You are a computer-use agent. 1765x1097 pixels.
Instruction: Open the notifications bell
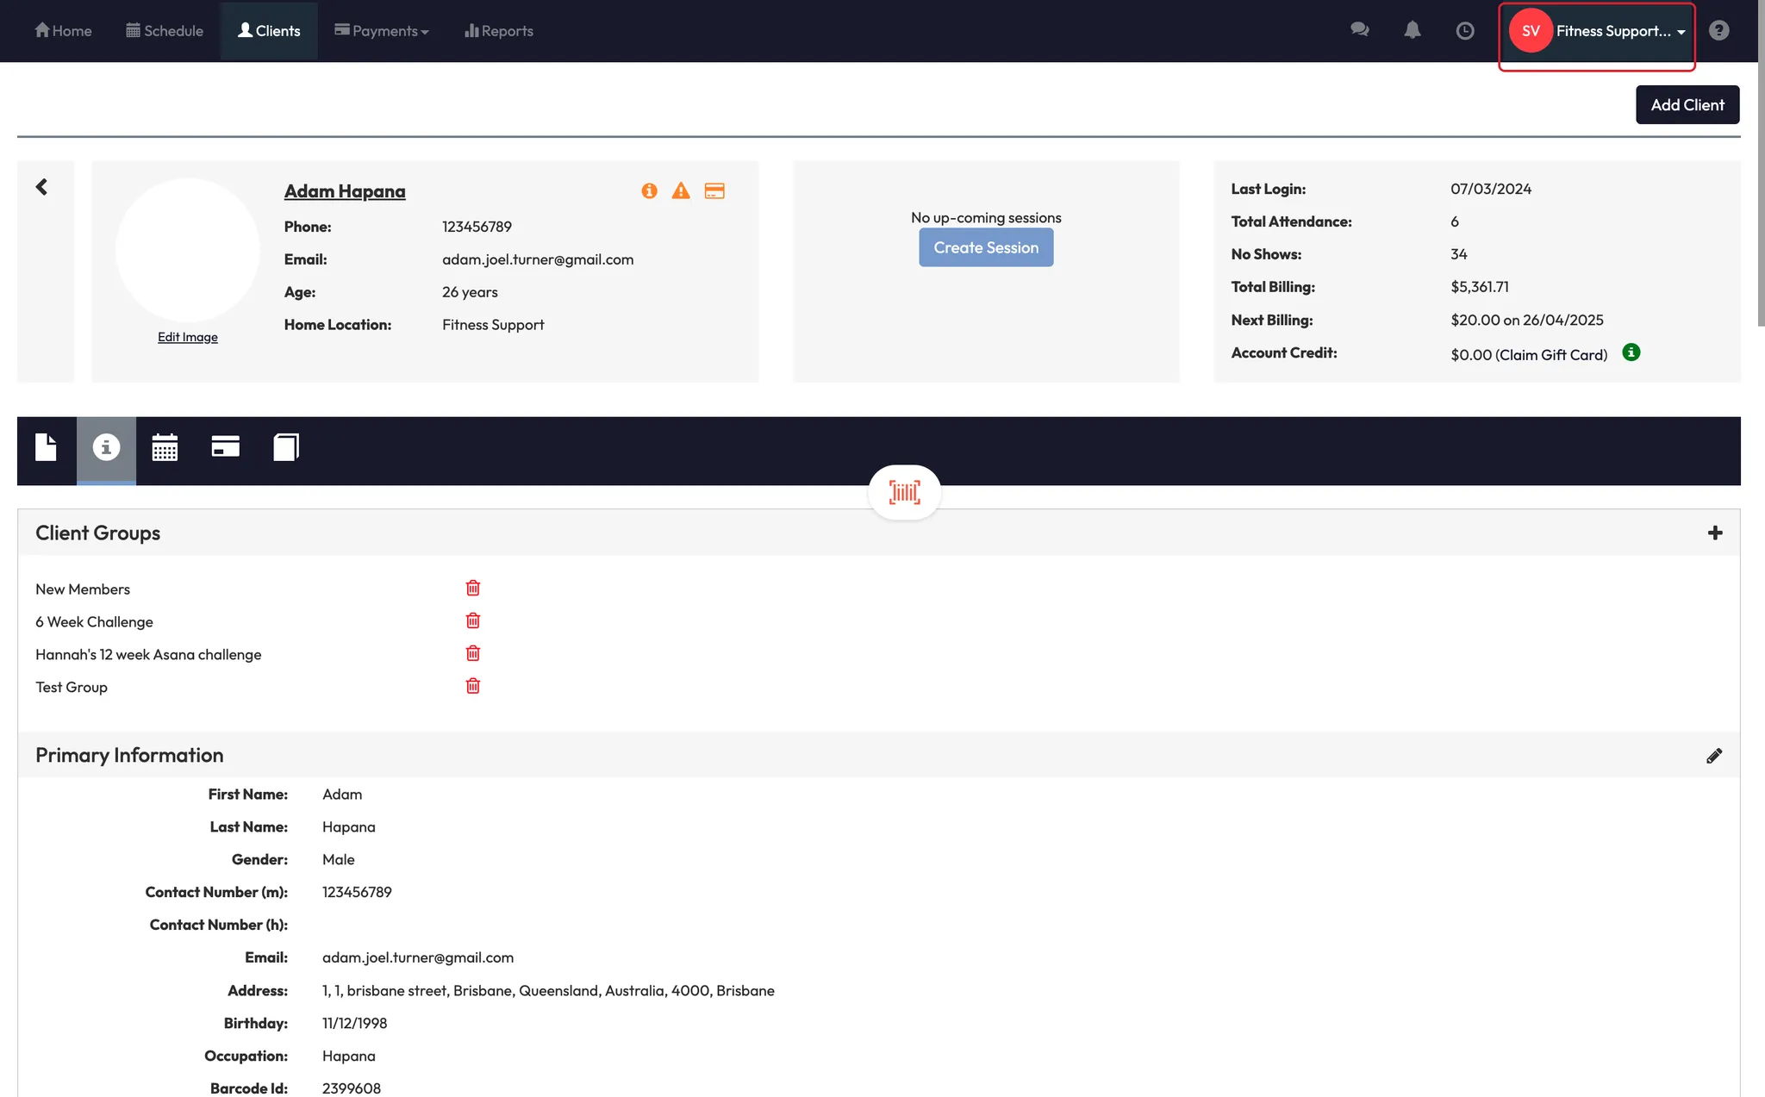[1412, 31]
